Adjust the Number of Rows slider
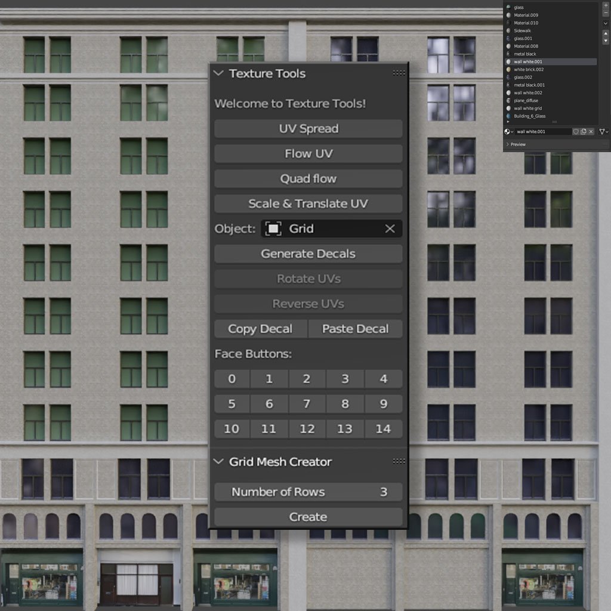611x611 pixels. (x=308, y=492)
